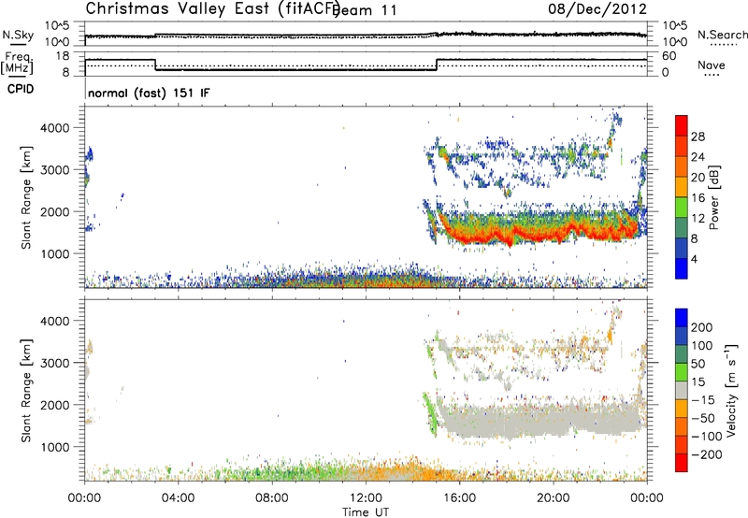
Task: Click the "2000" tick in the power panel
Action: (x=54, y=211)
